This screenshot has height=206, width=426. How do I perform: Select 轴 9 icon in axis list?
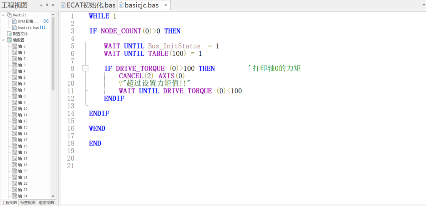tap(15, 102)
